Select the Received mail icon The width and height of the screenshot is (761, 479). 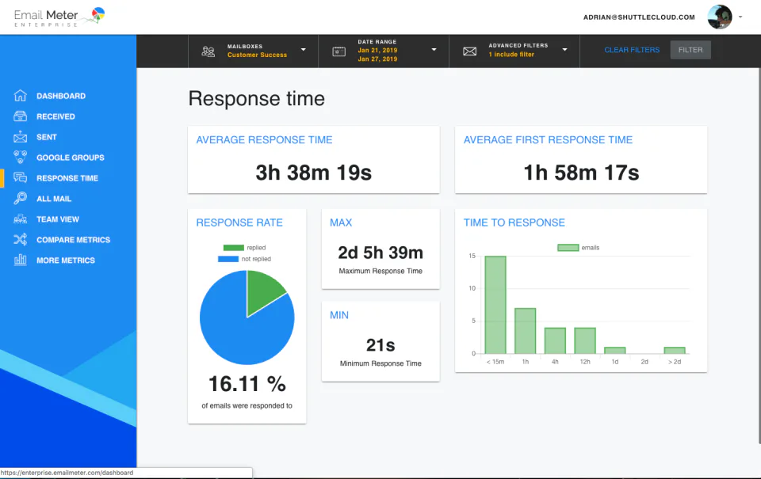click(20, 116)
